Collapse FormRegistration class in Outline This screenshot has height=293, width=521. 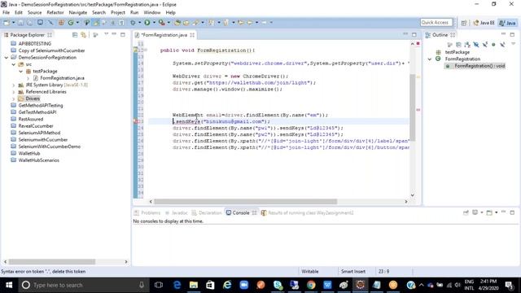[430, 59]
